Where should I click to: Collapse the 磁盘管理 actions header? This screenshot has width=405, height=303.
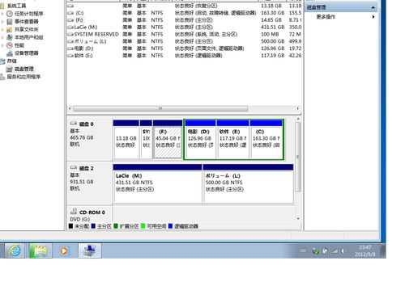pos(373,7)
